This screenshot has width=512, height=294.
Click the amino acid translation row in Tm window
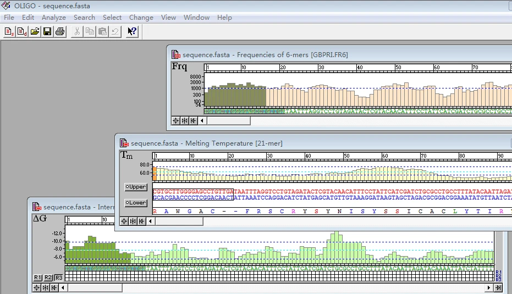(332, 212)
